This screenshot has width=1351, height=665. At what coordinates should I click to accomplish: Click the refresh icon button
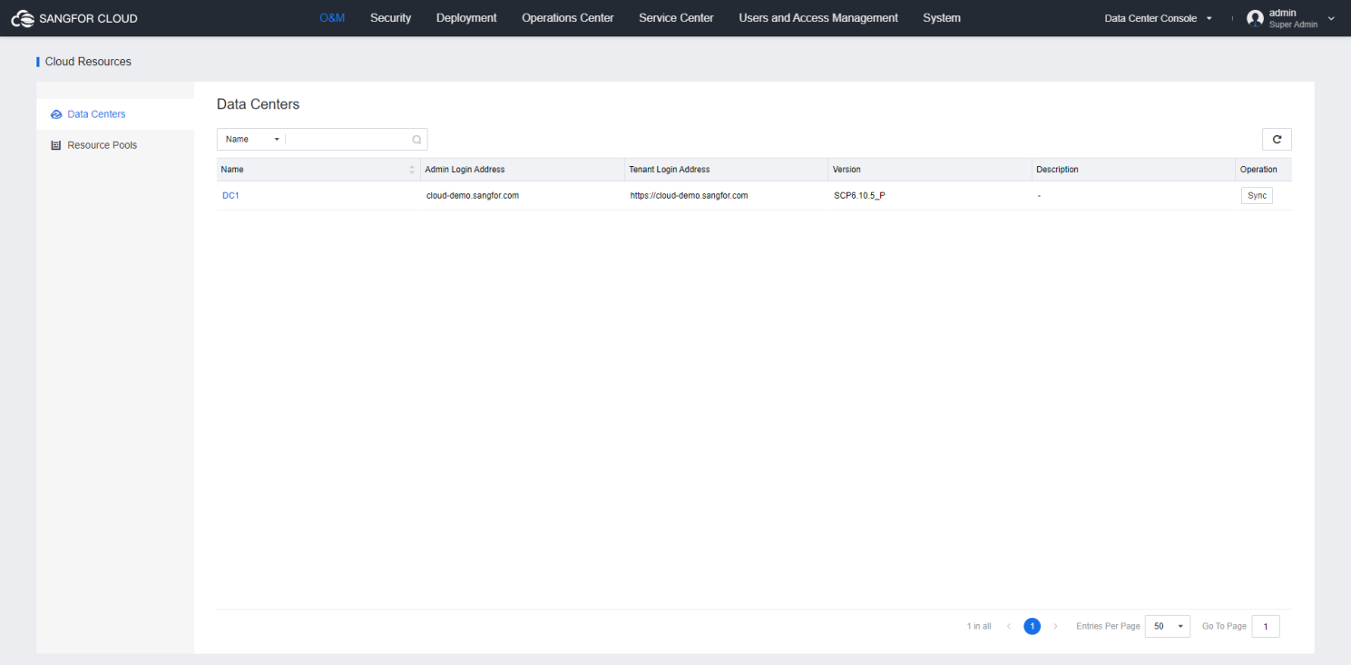pyautogui.click(x=1277, y=139)
